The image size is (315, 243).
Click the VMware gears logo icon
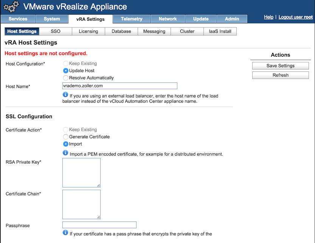[x=11, y=7]
